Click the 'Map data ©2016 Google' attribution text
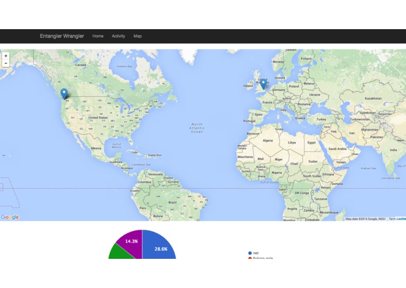This screenshot has width=406, height=288. click(365, 219)
